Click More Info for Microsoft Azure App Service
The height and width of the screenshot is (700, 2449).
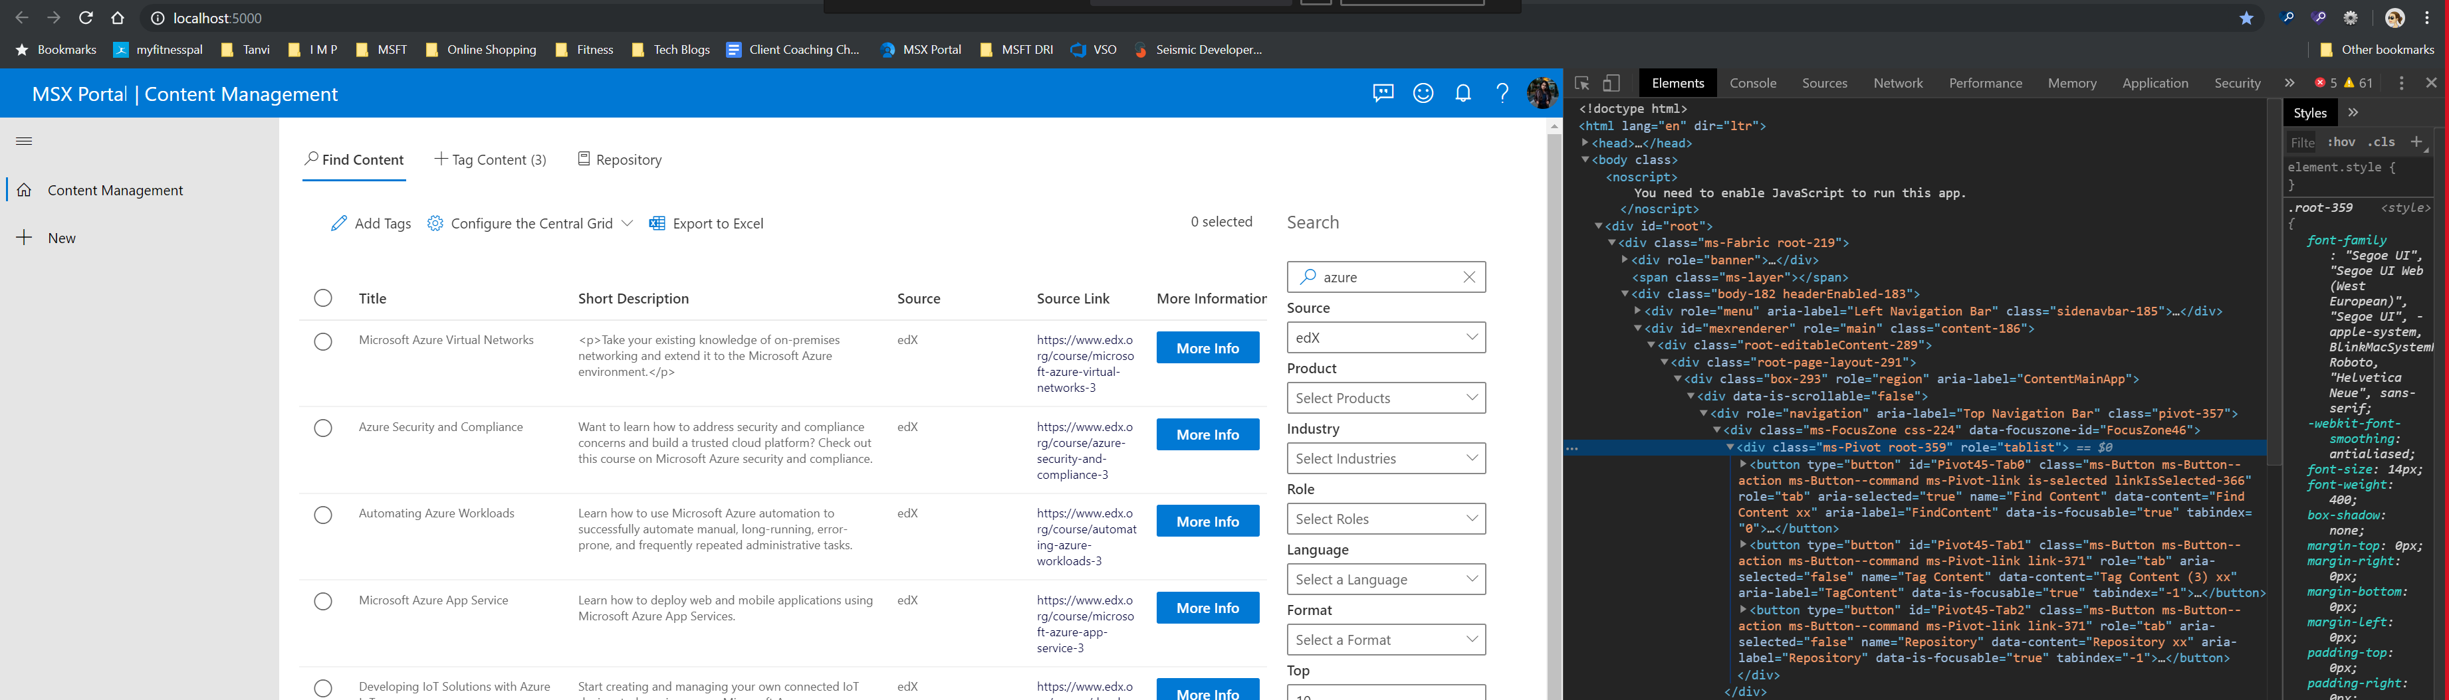click(1207, 608)
